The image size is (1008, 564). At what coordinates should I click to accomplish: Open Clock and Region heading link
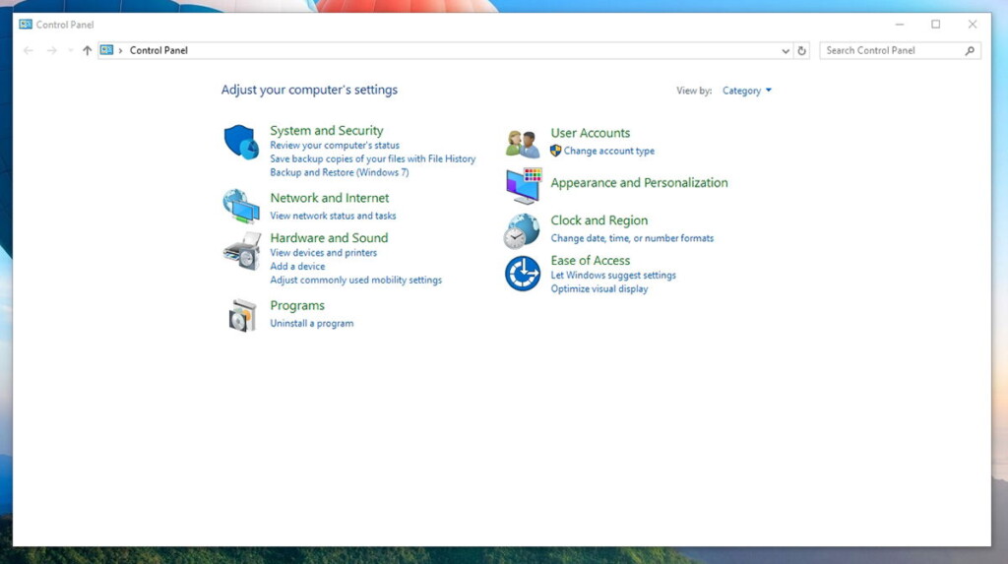pos(599,220)
